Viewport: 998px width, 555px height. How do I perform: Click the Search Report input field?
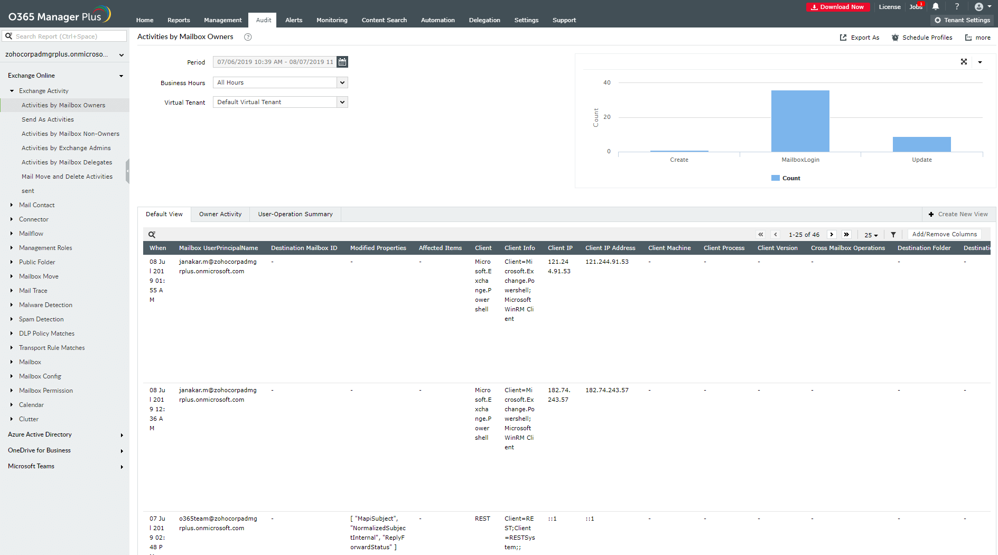coord(69,36)
